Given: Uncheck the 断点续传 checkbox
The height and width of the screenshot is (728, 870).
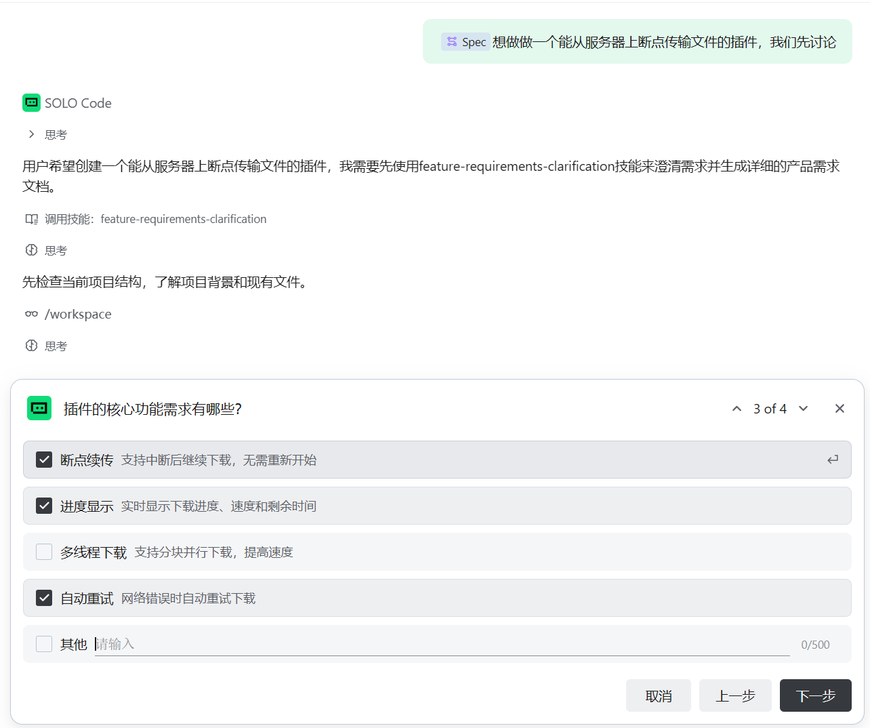Looking at the screenshot, I should 44,460.
